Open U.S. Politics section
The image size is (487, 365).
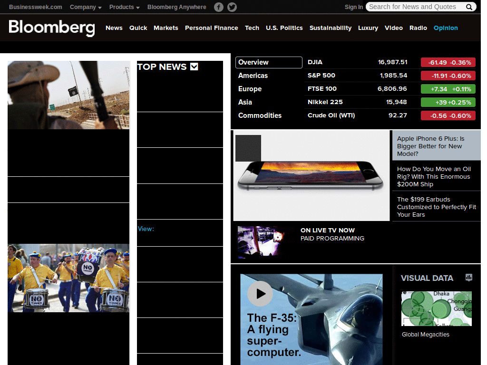[284, 28]
